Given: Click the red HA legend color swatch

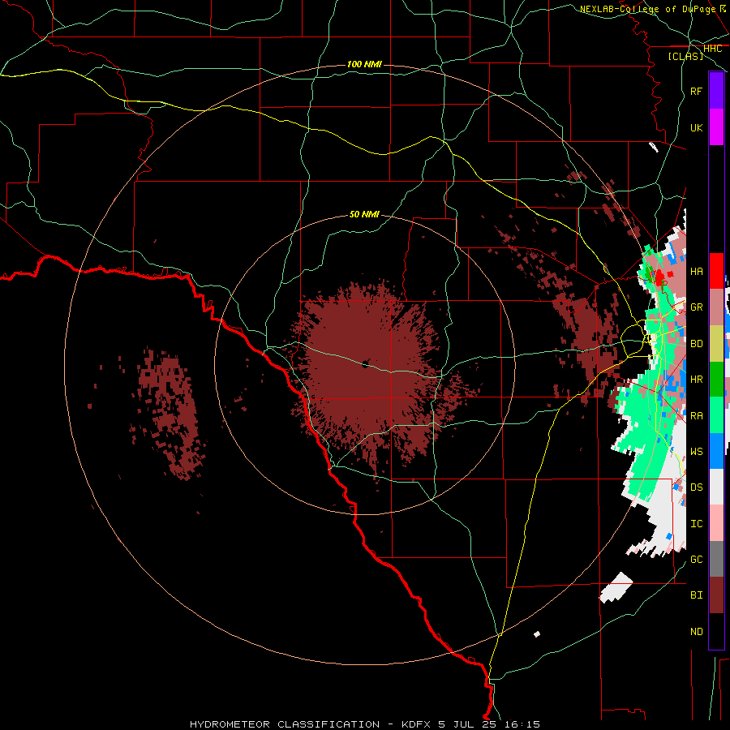Looking at the screenshot, I should [716, 271].
